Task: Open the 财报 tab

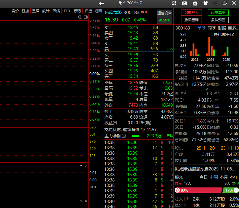Action: 222,28
